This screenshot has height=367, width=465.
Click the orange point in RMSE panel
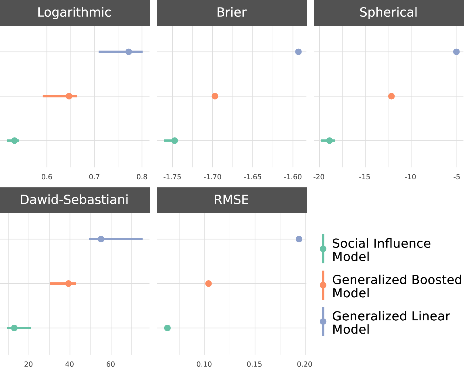click(209, 284)
